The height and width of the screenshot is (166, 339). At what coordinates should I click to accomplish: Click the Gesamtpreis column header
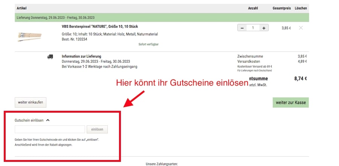click(x=281, y=8)
